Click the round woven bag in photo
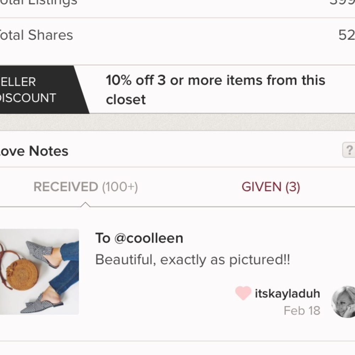Image resolution: width=355 pixels, height=355 pixels. (22, 275)
